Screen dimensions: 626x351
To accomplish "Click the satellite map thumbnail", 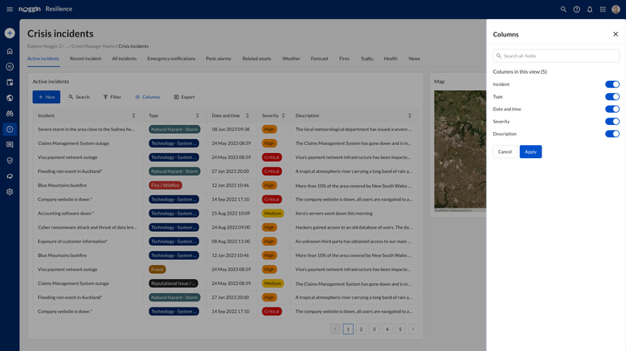I will pos(460,149).
